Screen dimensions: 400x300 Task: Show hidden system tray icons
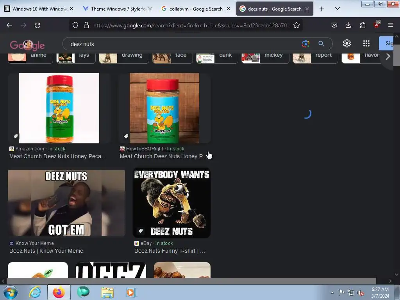pos(332,293)
